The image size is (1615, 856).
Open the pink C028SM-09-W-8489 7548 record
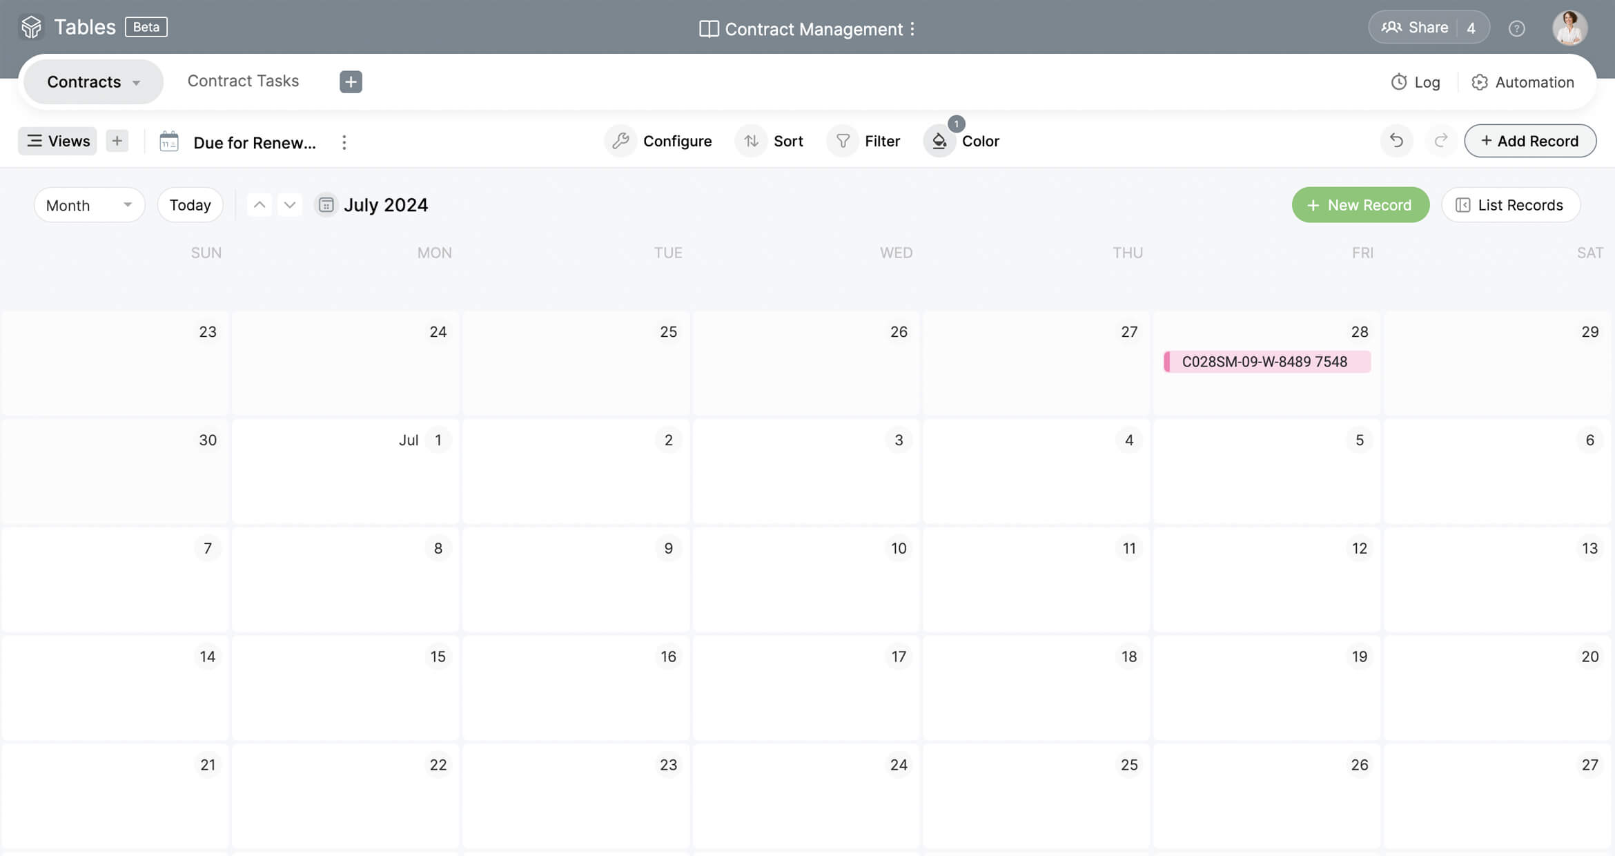coord(1266,362)
